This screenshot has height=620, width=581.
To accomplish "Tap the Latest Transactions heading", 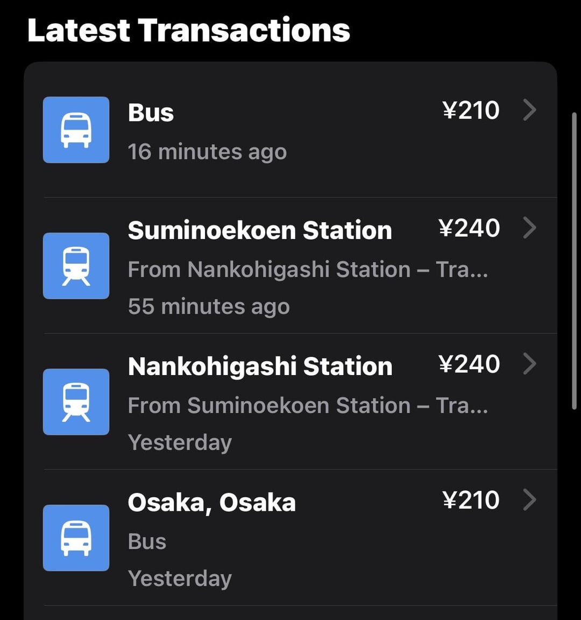I will coord(188,30).
